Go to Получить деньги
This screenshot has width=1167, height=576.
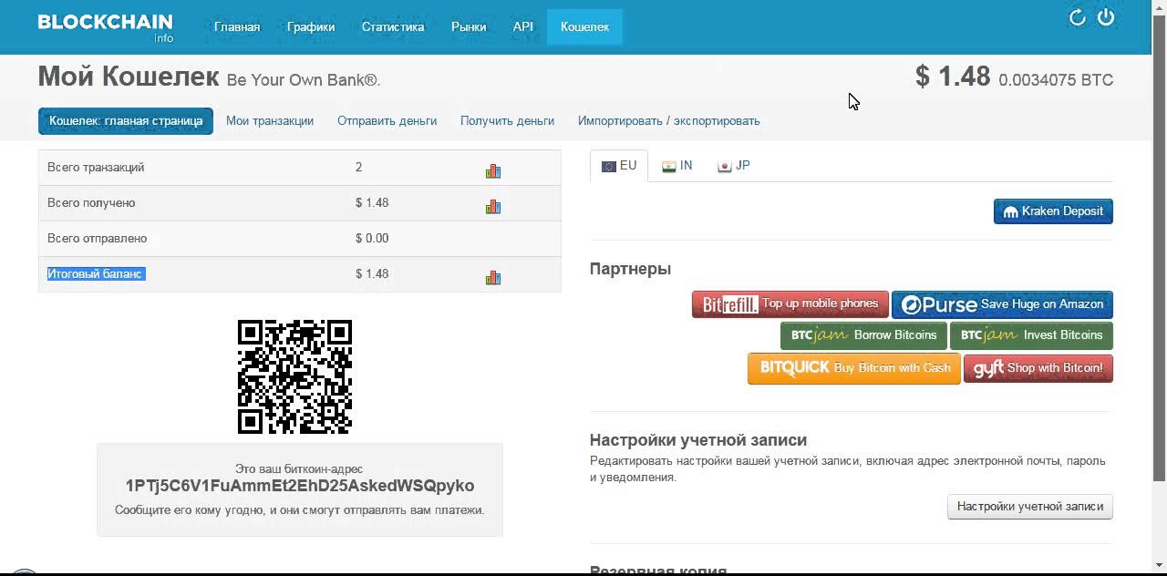(x=507, y=121)
